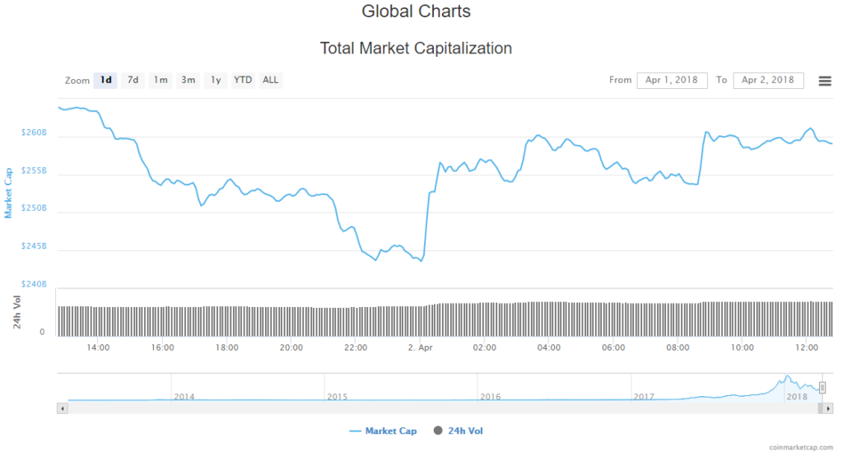Pick the YTD zoom range
Image resolution: width=843 pixels, height=452 pixels.
tap(243, 80)
